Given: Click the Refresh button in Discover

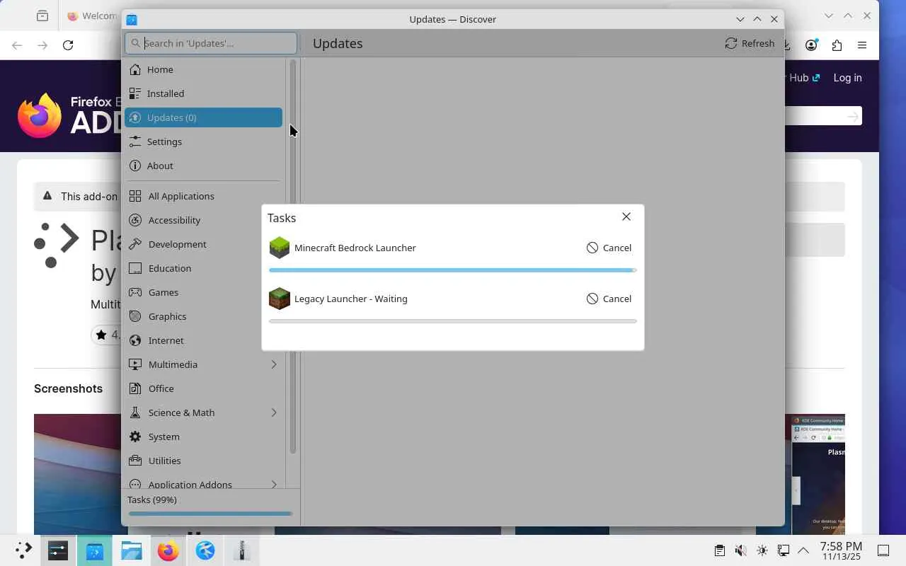Looking at the screenshot, I should [x=750, y=43].
